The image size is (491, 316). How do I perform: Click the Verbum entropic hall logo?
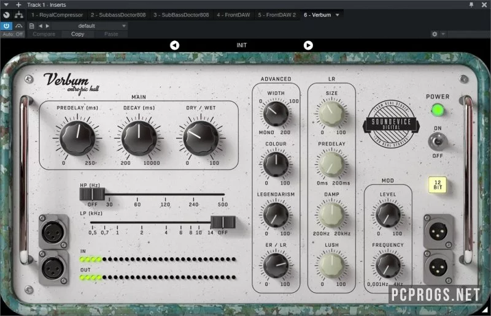tap(71, 83)
